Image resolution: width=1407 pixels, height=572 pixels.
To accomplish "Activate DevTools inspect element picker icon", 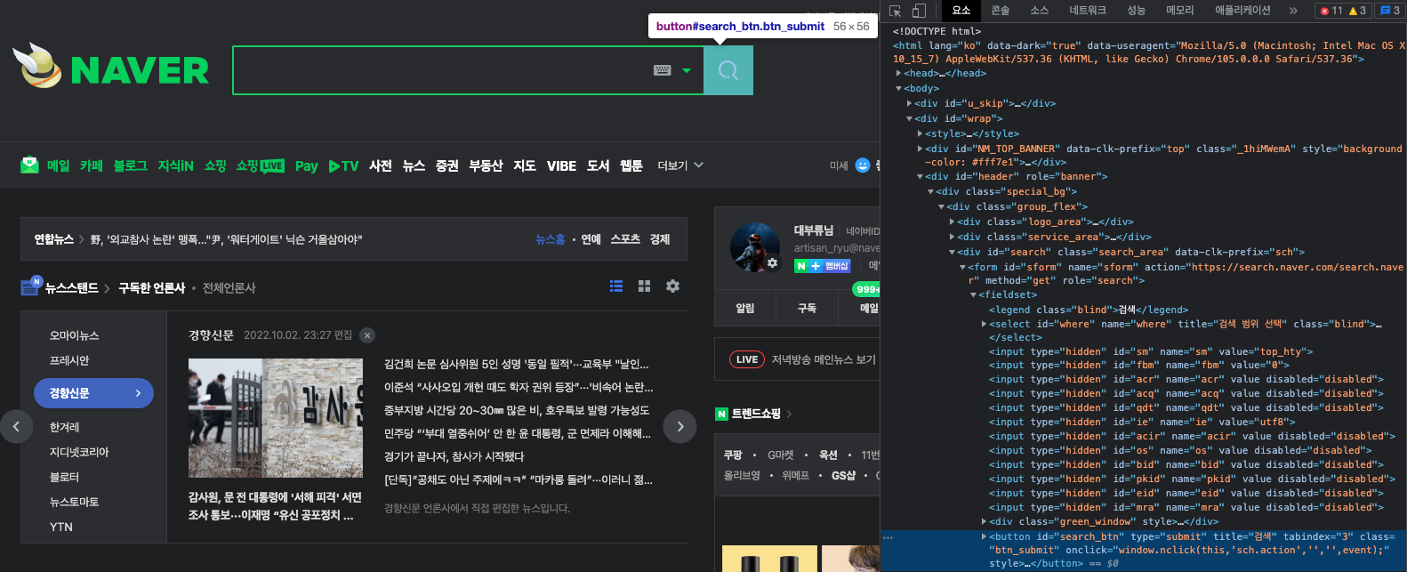I will point(896,11).
